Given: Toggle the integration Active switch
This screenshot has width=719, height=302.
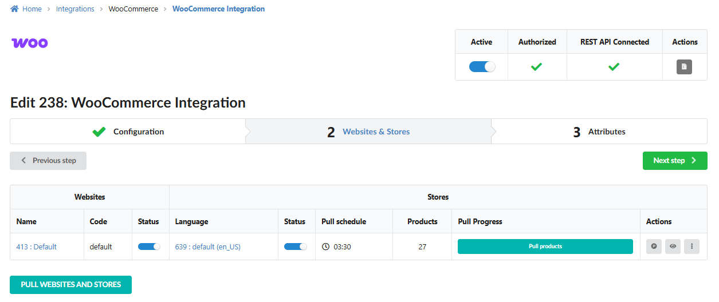Looking at the screenshot, I should tap(482, 67).
